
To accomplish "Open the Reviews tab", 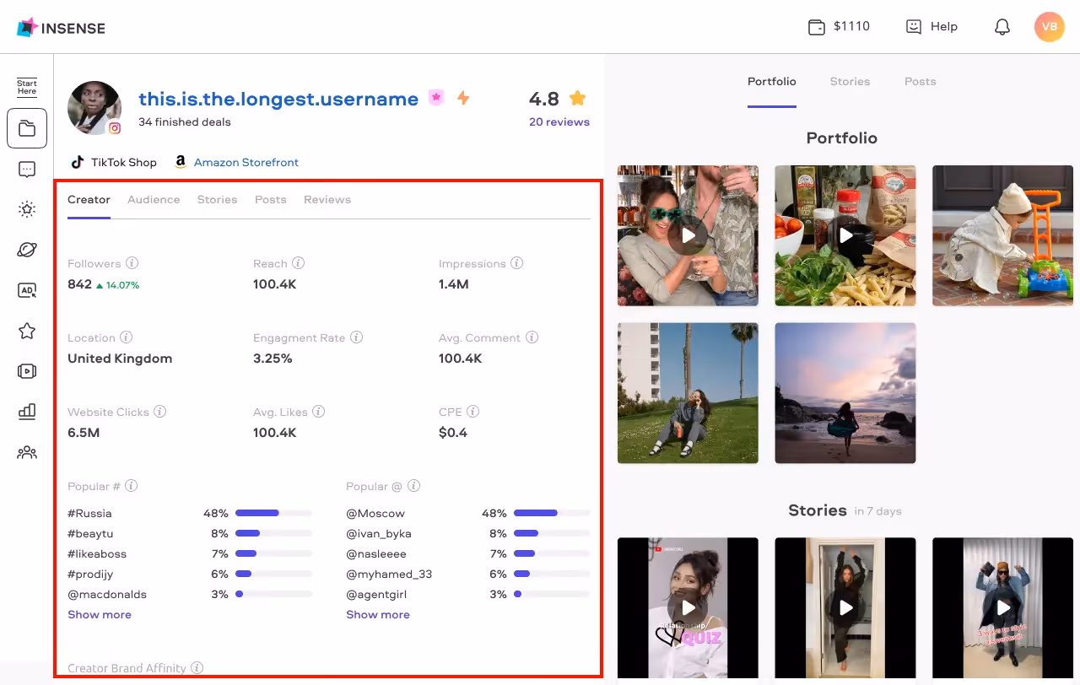I will point(327,199).
